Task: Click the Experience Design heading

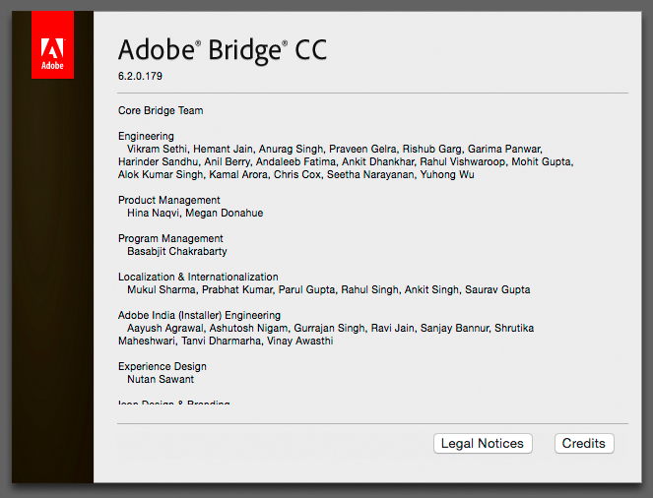Action: point(163,366)
